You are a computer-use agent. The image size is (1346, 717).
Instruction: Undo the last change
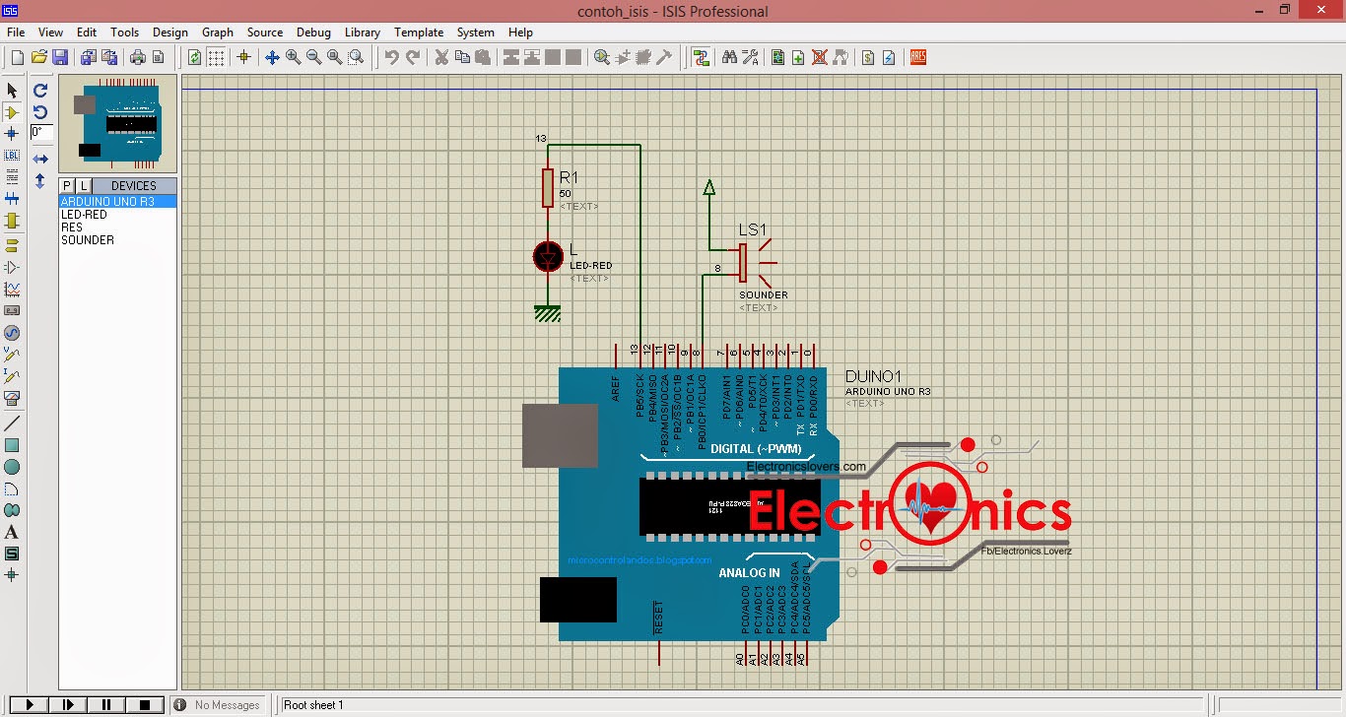click(392, 58)
